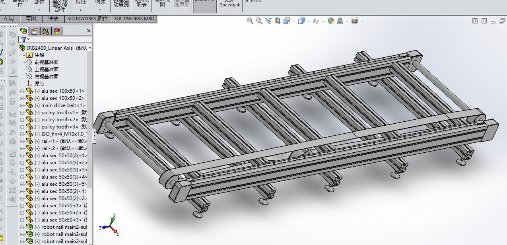507x245 pixels.
Task: Open the FeatureManager design tree tab
Action: tap(24, 31)
